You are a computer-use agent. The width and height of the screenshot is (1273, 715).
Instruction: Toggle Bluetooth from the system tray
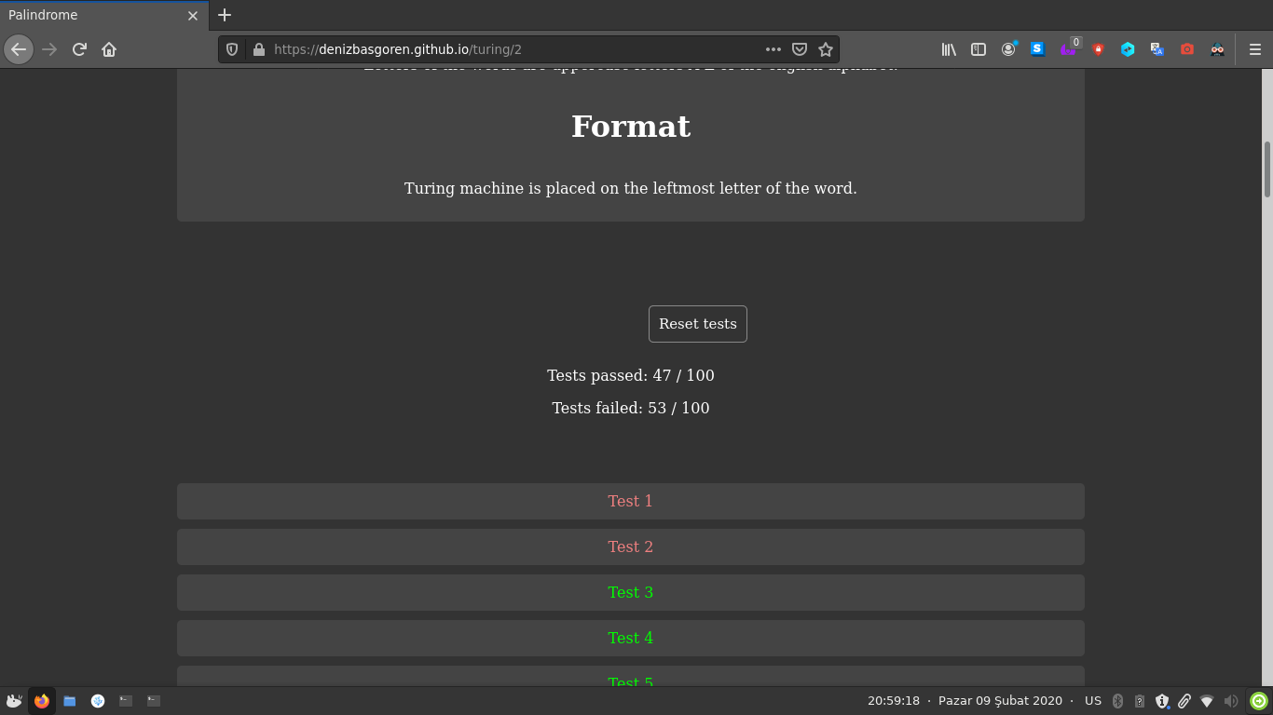pyautogui.click(x=1116, y=700)
